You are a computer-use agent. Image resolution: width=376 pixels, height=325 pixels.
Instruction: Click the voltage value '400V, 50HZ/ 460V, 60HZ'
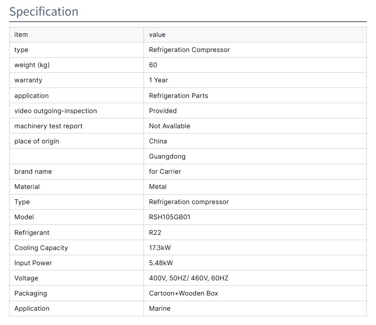tap(188, 278)
